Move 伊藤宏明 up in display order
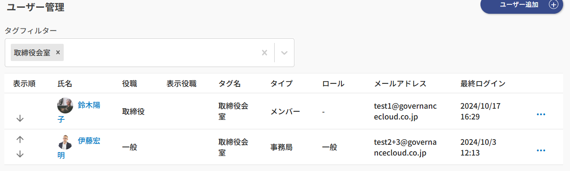 [x=20, y=139]
